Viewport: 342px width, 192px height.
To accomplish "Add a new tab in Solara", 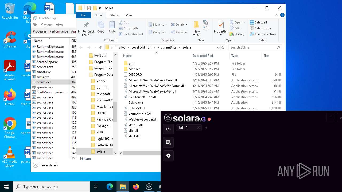I will [x=206, y=128].
